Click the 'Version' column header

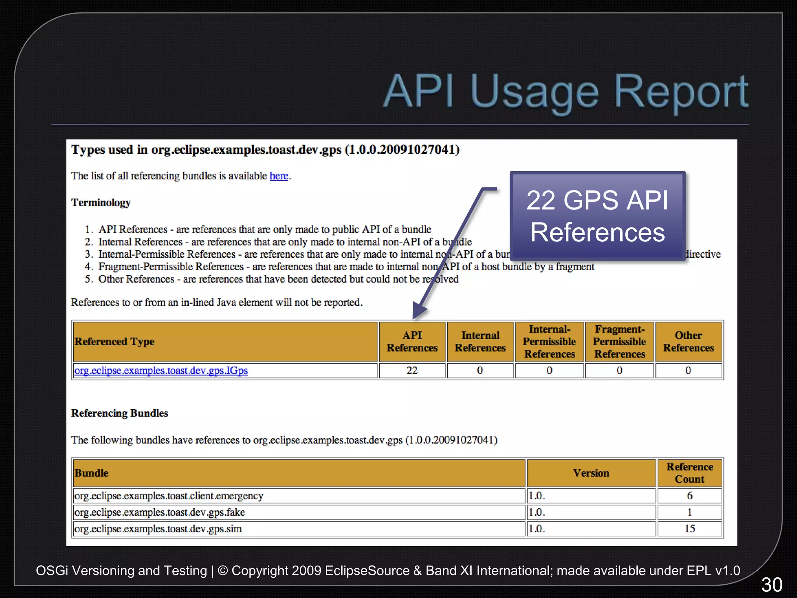click(x=592, y=473)
